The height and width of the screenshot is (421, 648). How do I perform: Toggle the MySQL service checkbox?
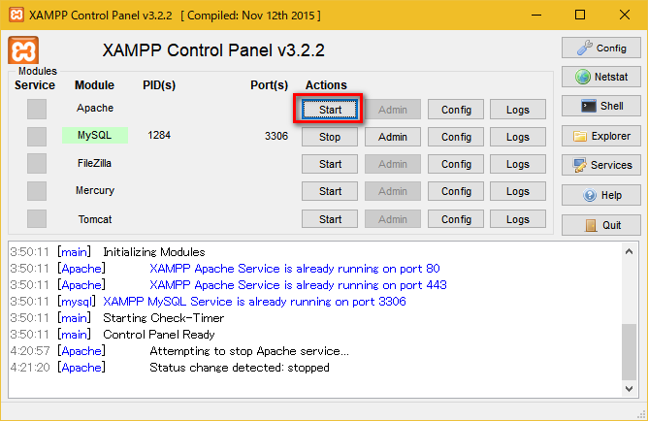pyautogui.click(x=36, y=137)
